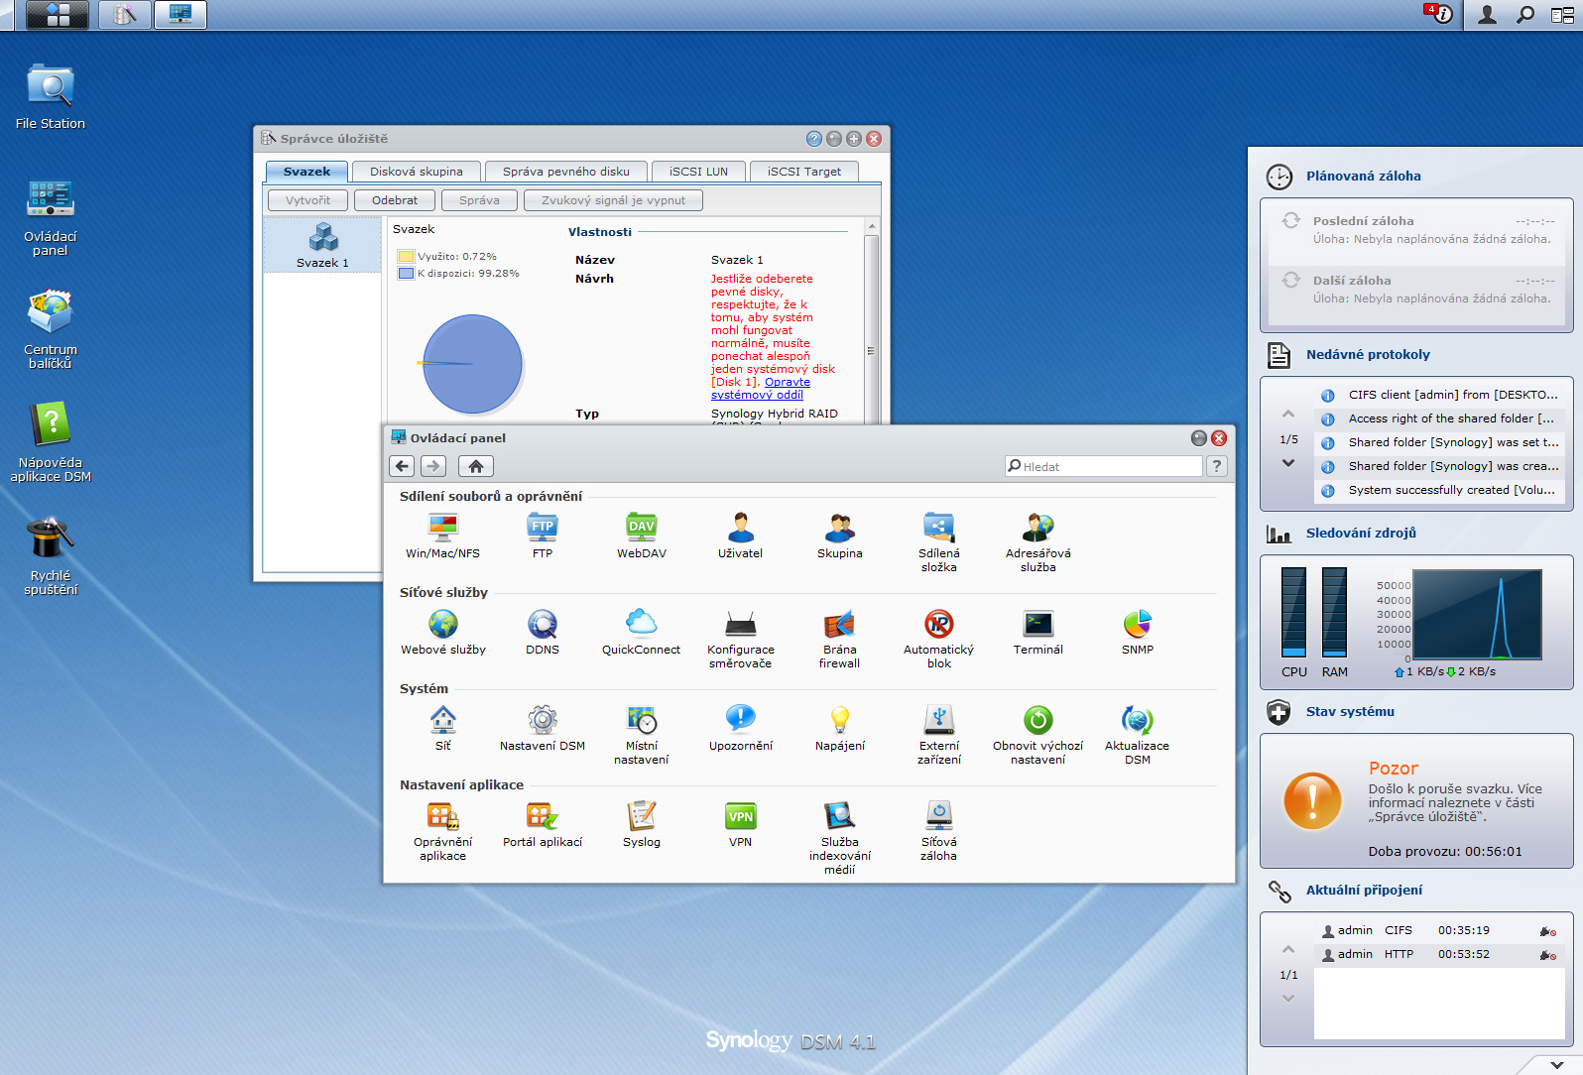This screenshot has height=1075, width=1583.
Task: Open Brána firewall settings
Action: (839, 625)
